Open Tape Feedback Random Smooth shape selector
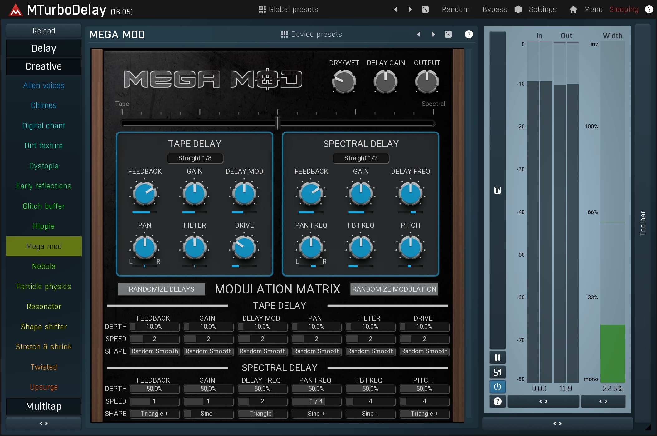The height and width of the screenshot is (436, 657). pos(154,351)
